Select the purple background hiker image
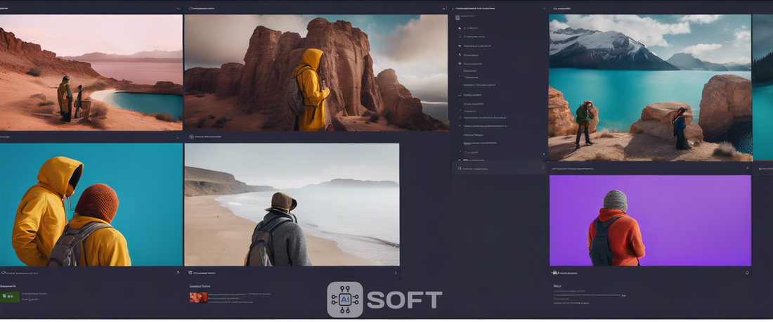The image size is (773, 322). (649, 220)
